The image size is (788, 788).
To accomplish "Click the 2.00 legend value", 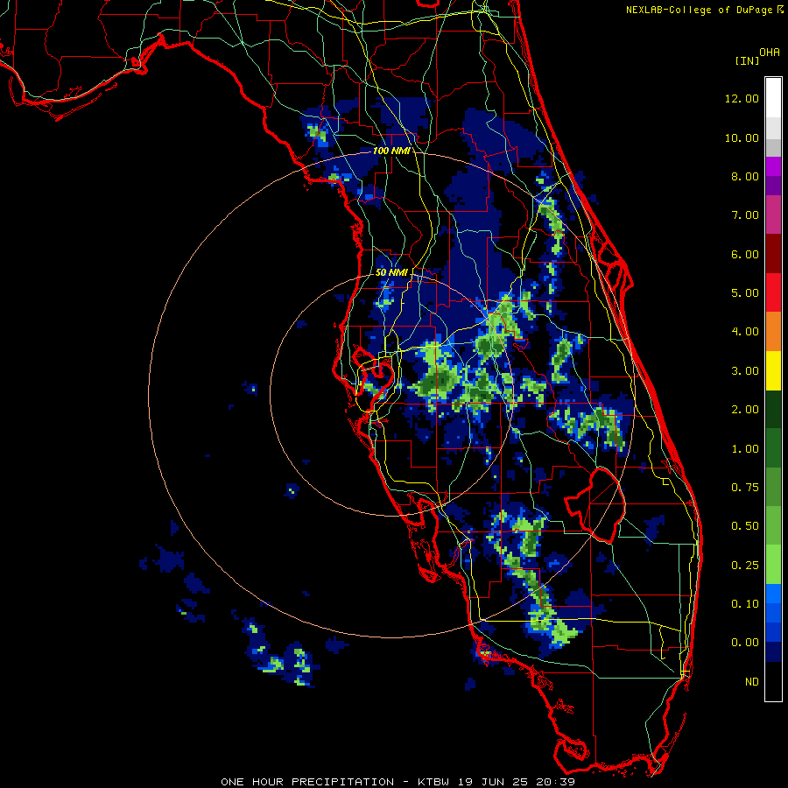I will pos(745,410).
